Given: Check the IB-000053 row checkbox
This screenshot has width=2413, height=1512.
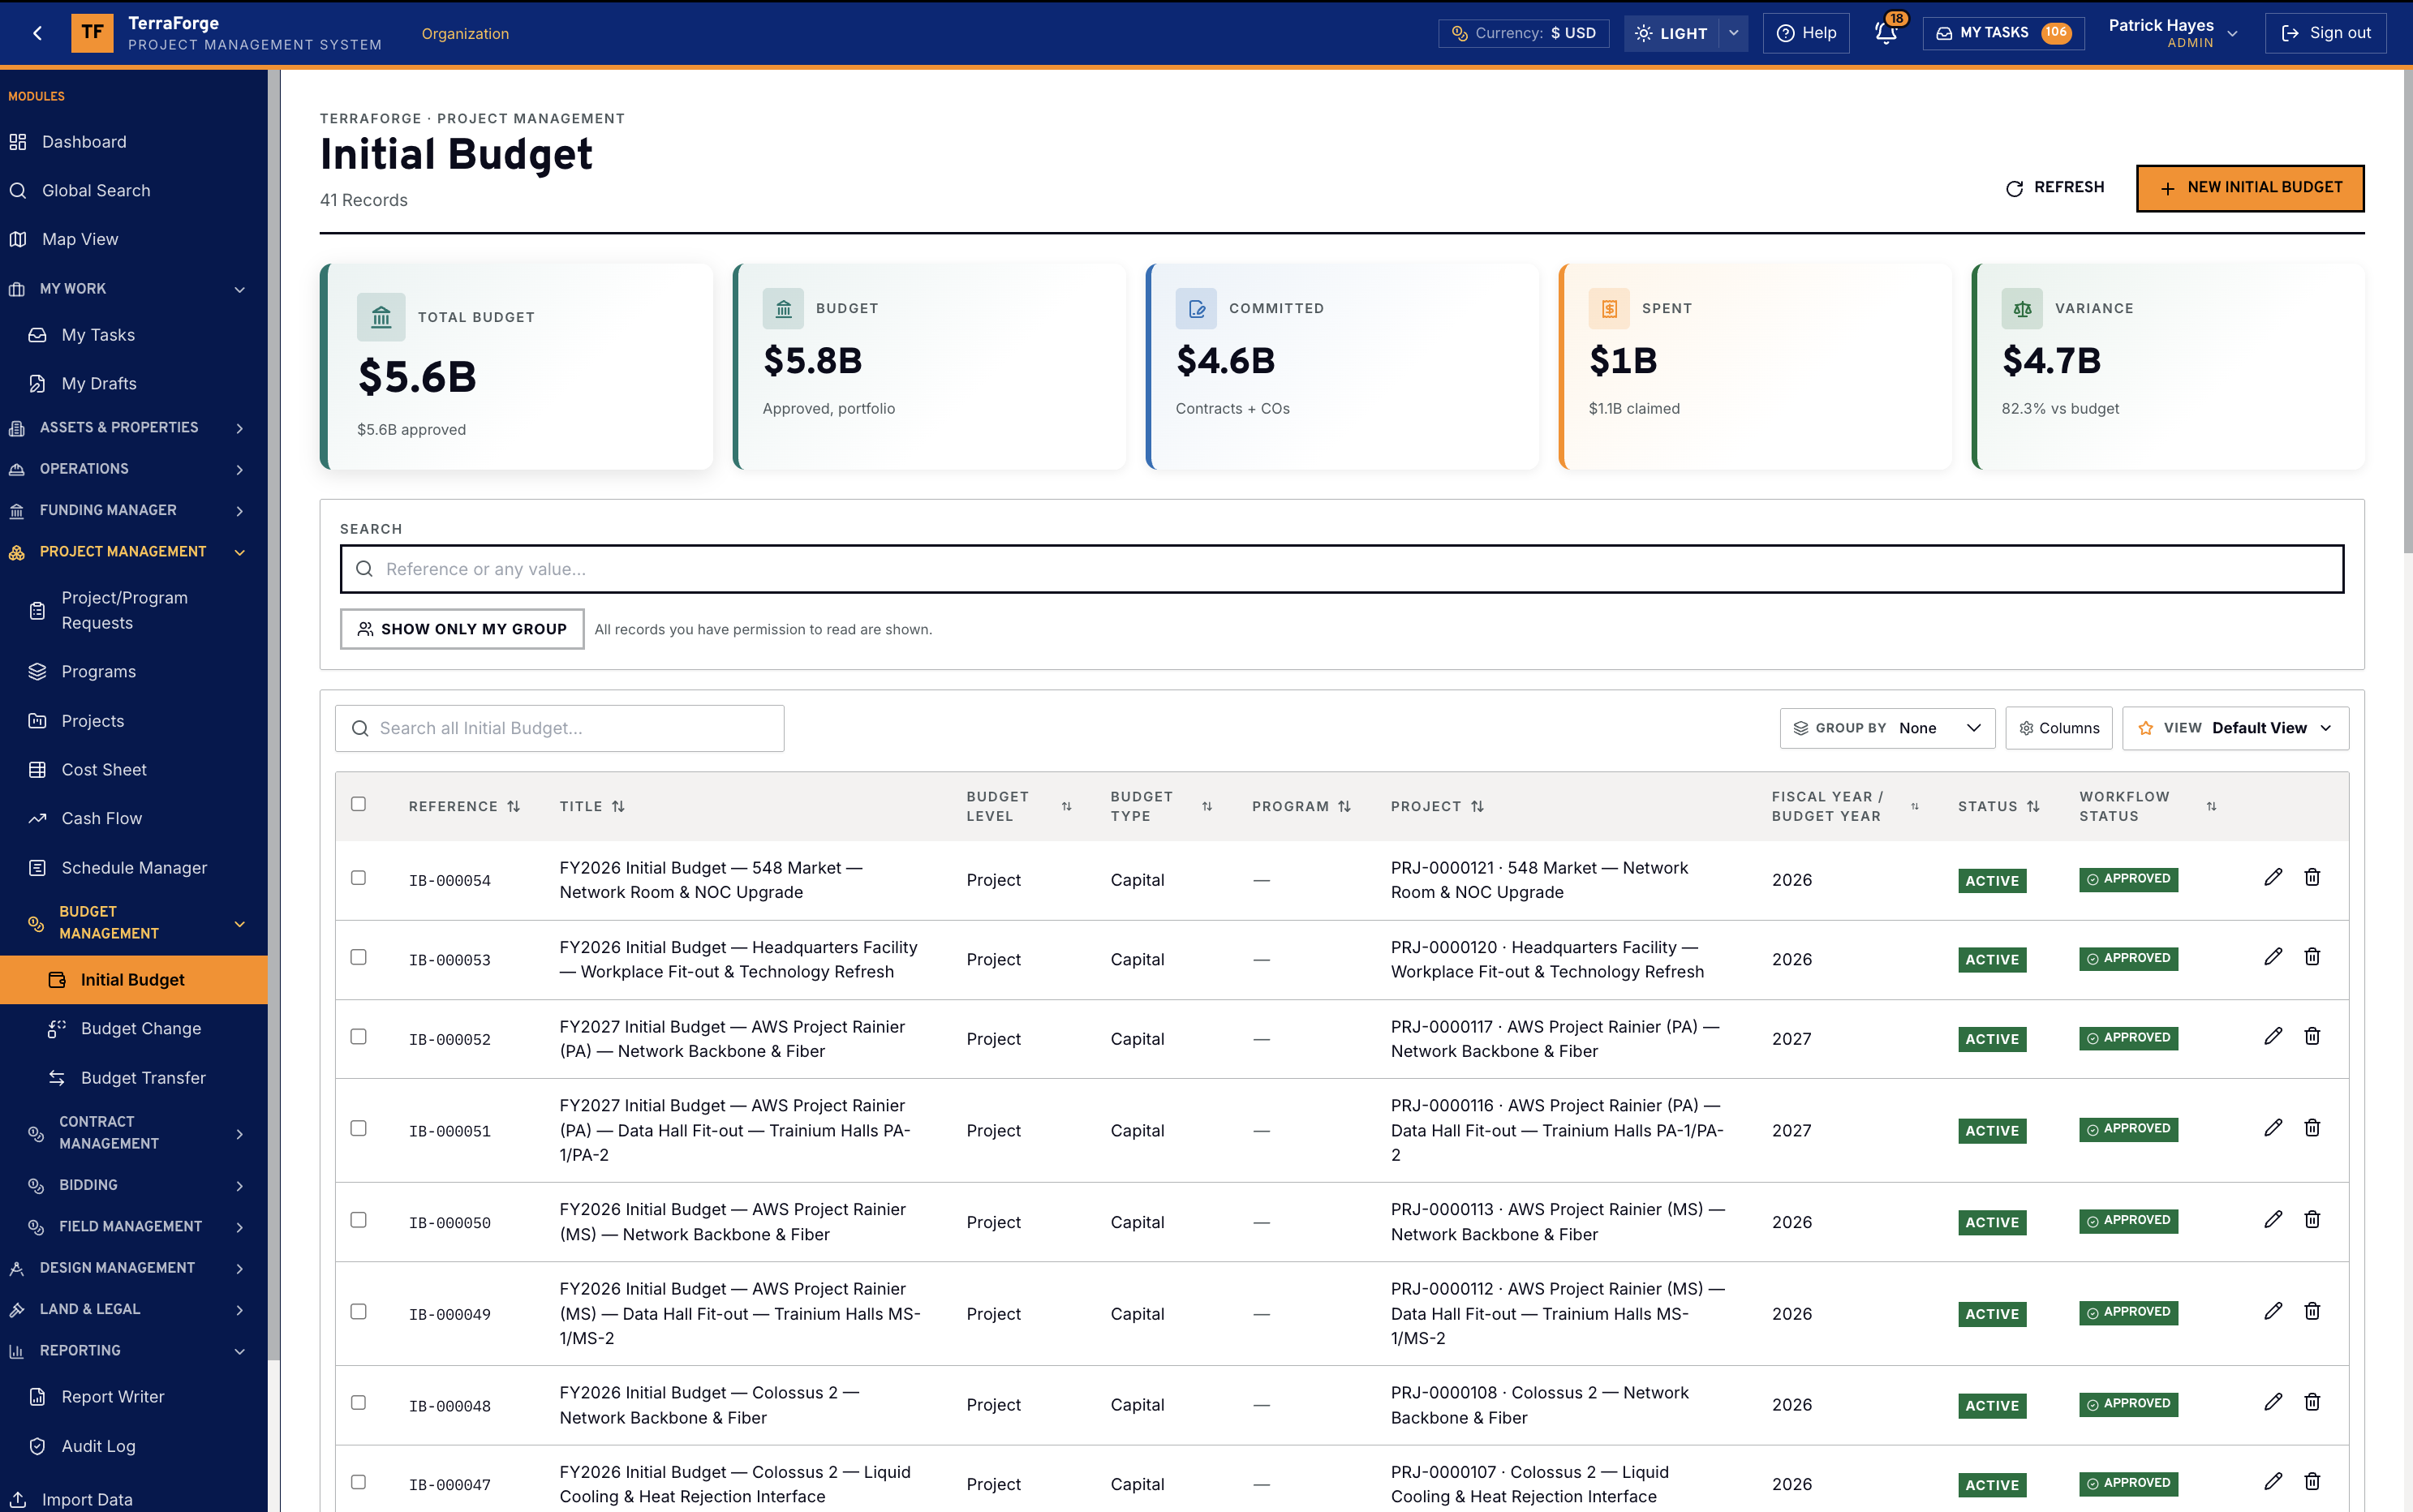Looking at the screenshot, I should [x=358, y=958].
